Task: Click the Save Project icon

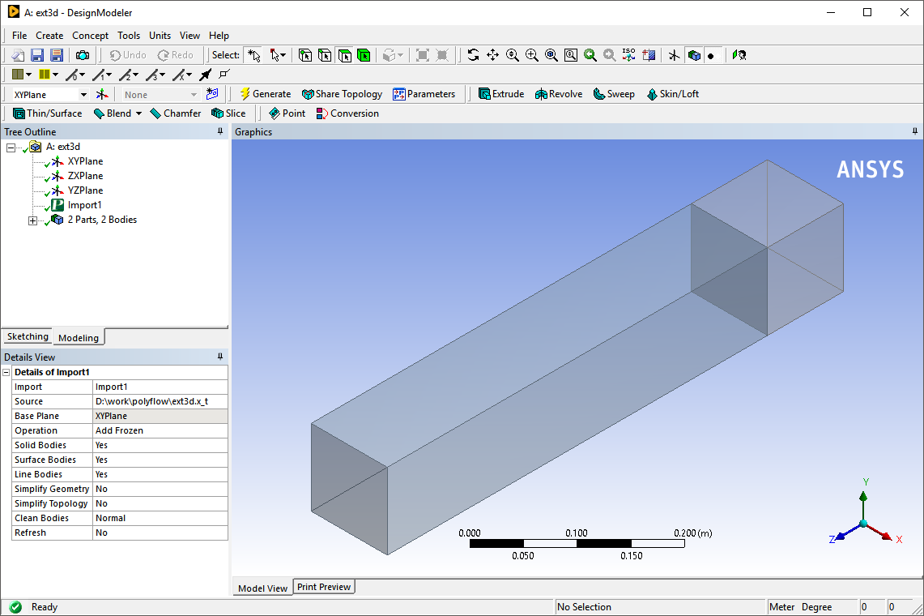Action: (37, 55)
